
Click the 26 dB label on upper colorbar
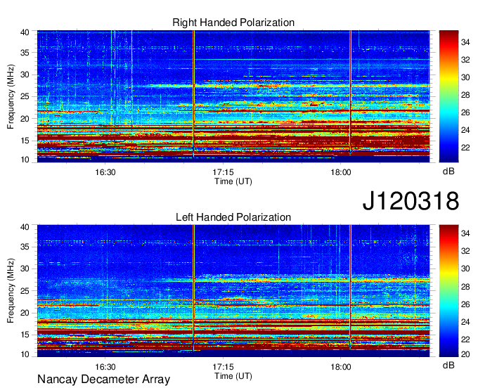tap(465, 112)
